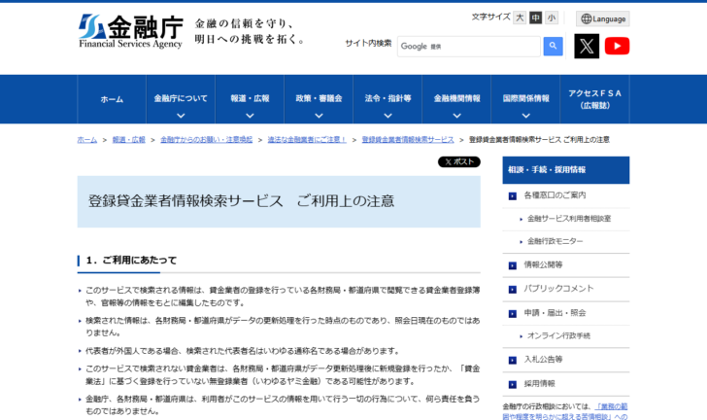Open 金融サービス利用者相談室 sidebar link

(569, 219)
